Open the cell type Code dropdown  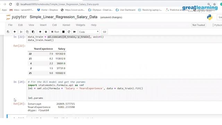pyautogui.click(x=89, y=32)
